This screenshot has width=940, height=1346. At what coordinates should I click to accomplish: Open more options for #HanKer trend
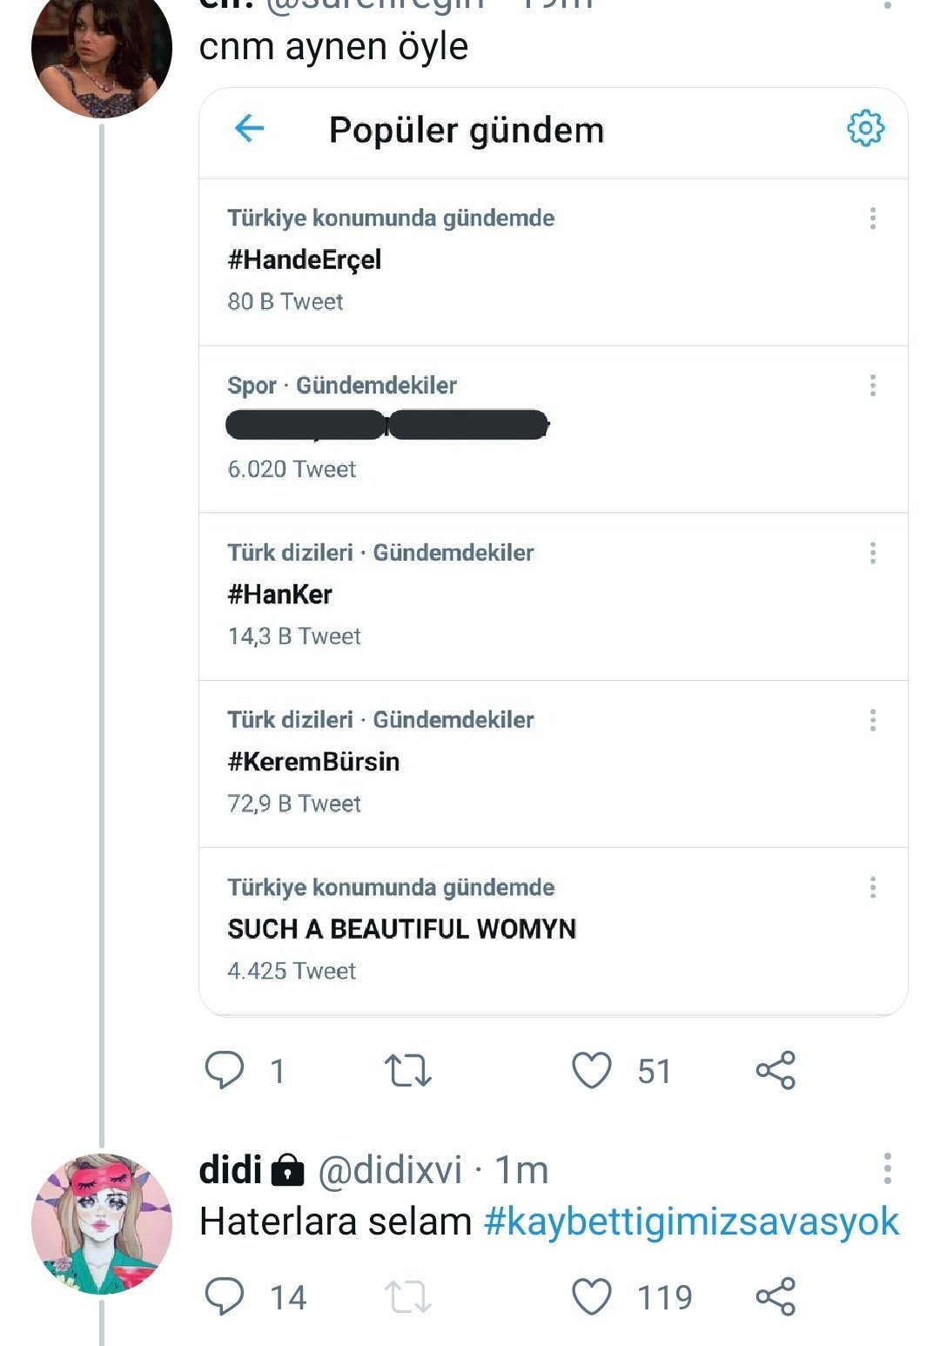click(873, 553)
